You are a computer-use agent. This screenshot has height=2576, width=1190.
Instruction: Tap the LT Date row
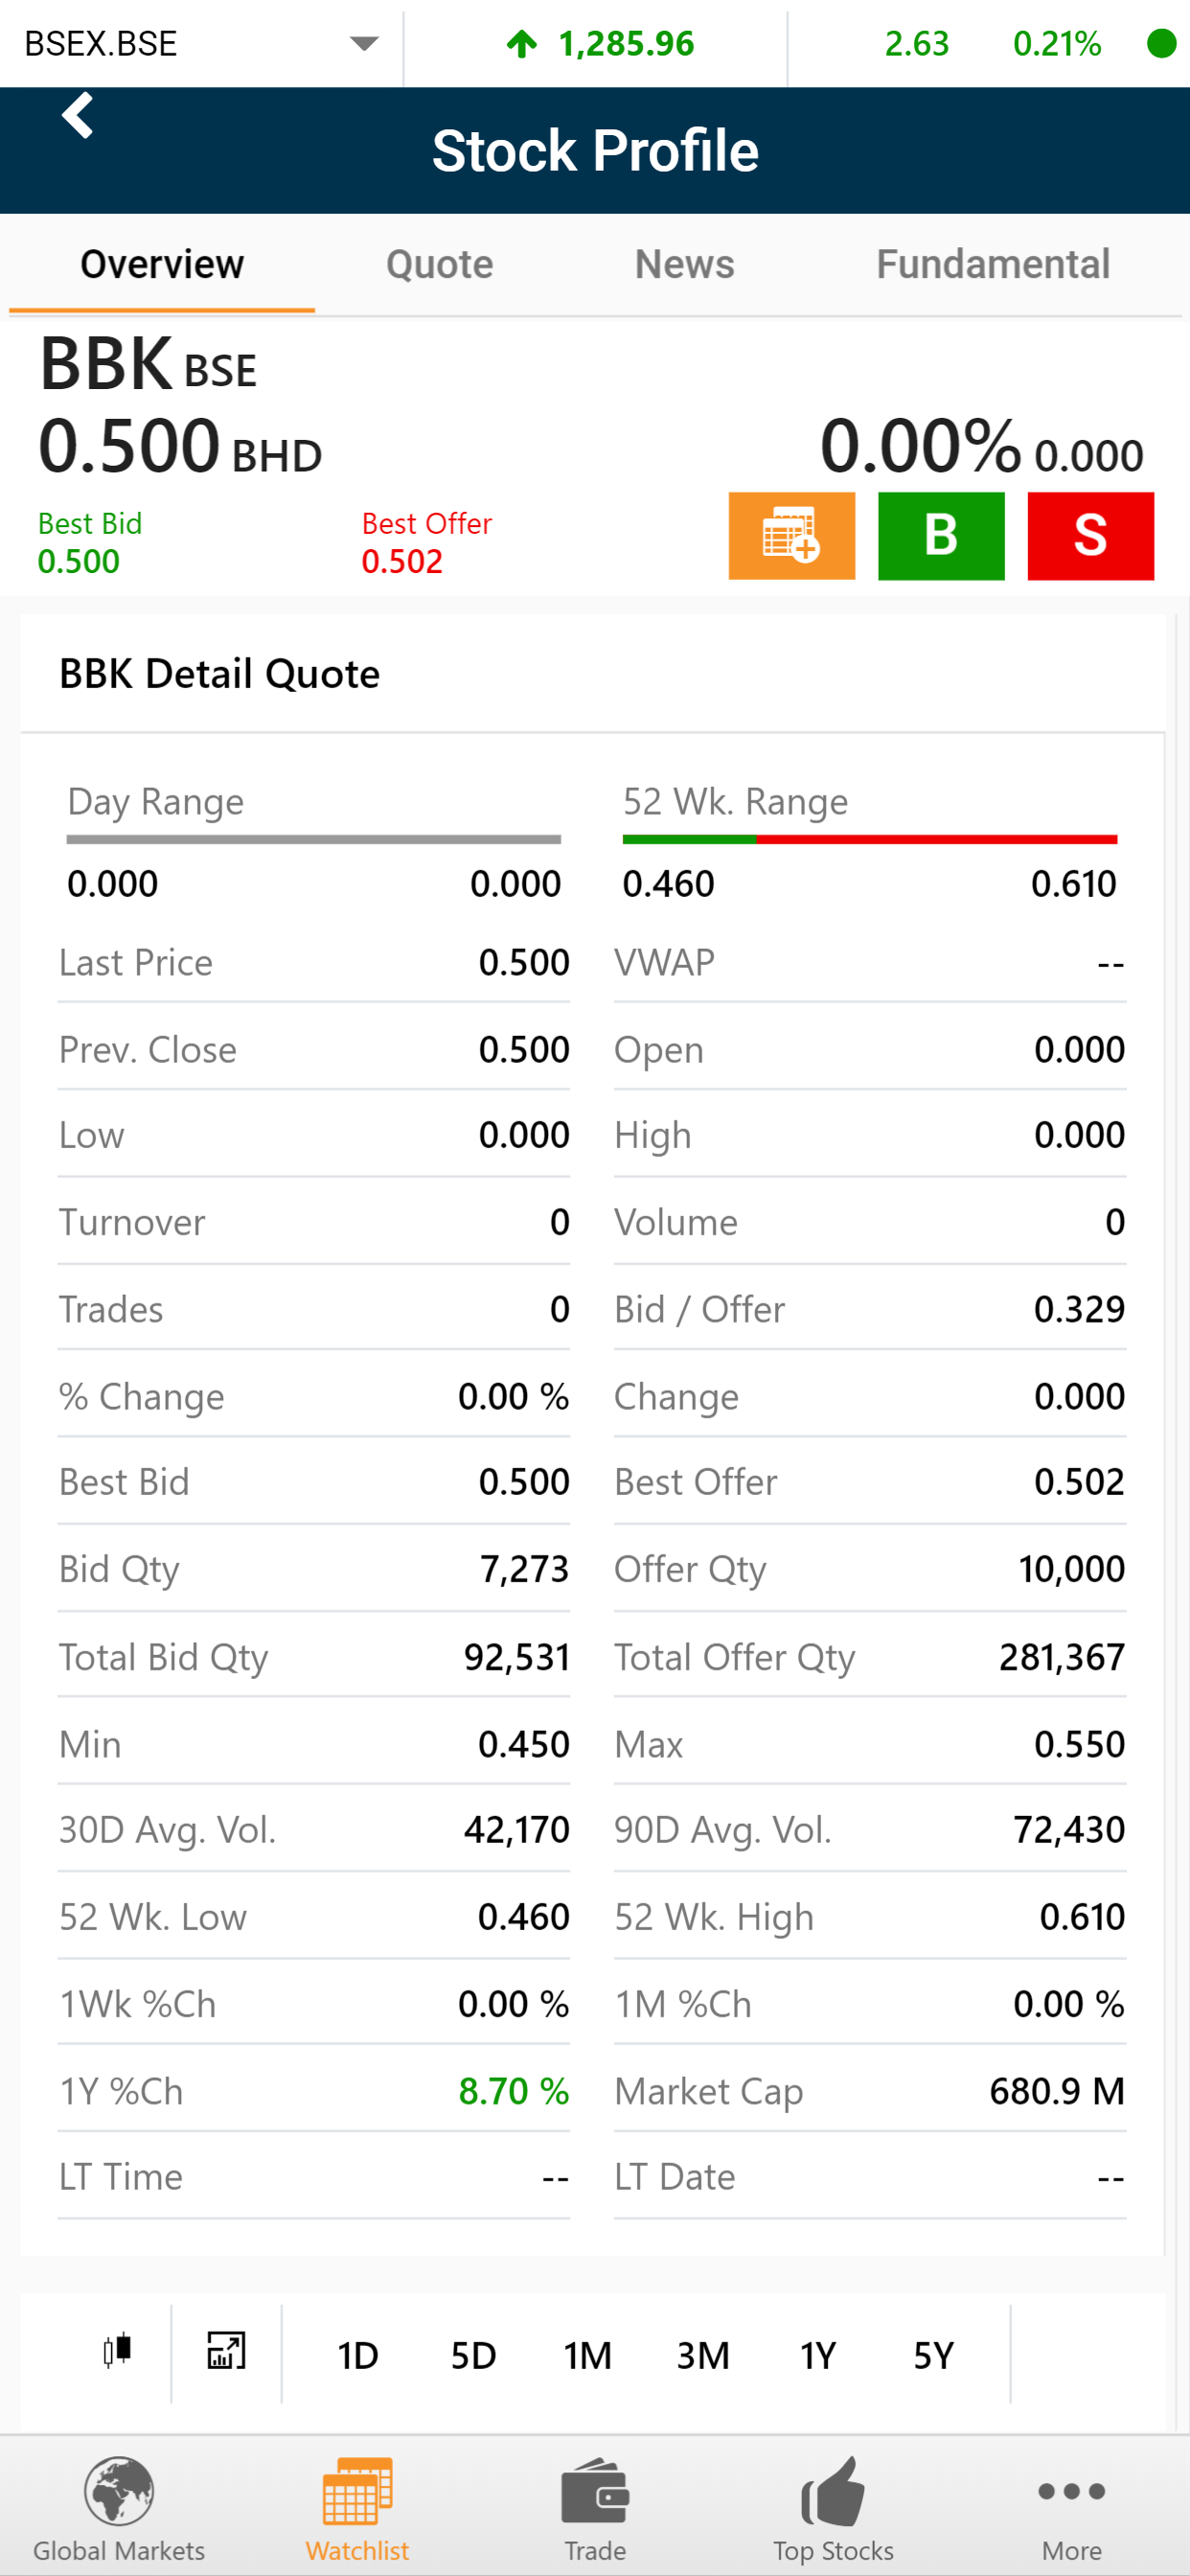[x=870, y=2177]
